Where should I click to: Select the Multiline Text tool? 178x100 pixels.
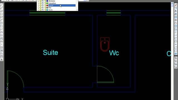pyautogui.click(x=2, y=60)
